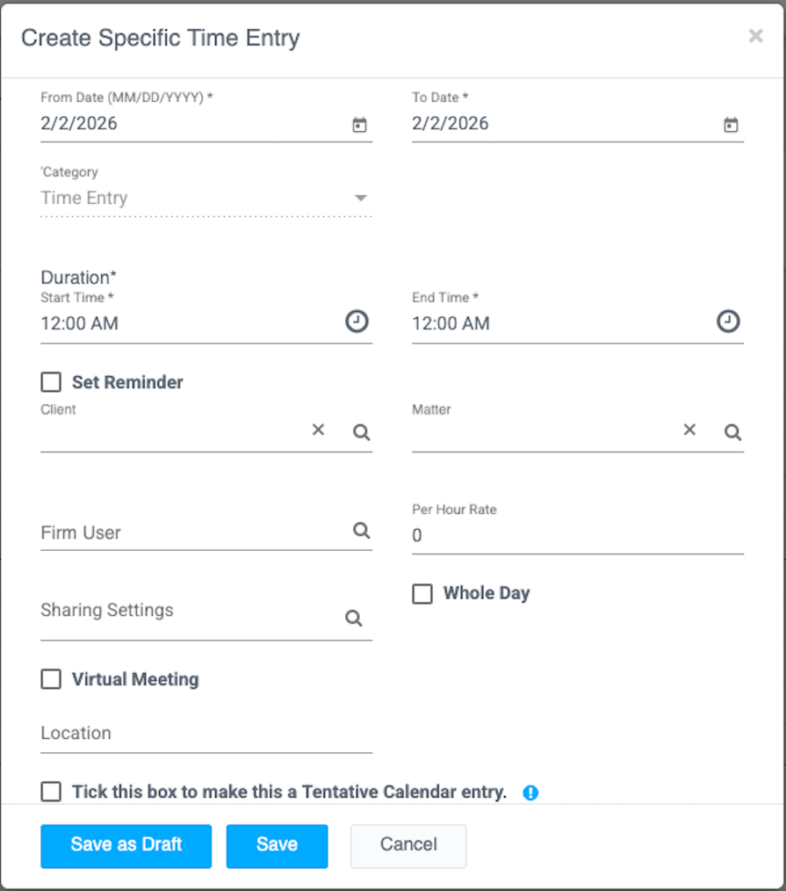The height and width of the screenshot is (891, 786).
Task: Click the Cancel button
Action: (x=407, y=844)
